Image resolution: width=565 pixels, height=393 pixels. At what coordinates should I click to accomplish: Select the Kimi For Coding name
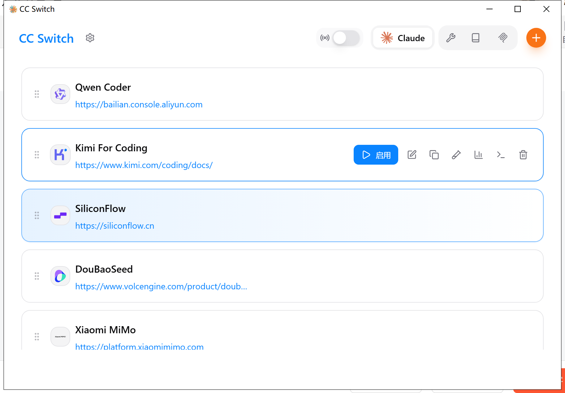pos(111,148)
